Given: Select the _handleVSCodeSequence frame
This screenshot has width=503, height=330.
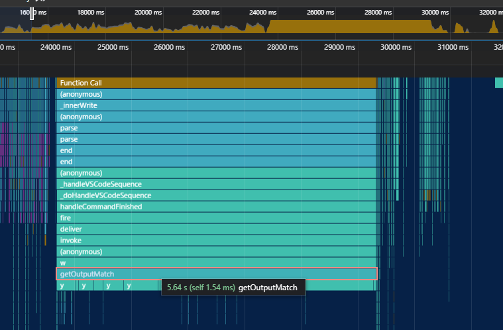Looking at the screenshot, I should [216, 184].
